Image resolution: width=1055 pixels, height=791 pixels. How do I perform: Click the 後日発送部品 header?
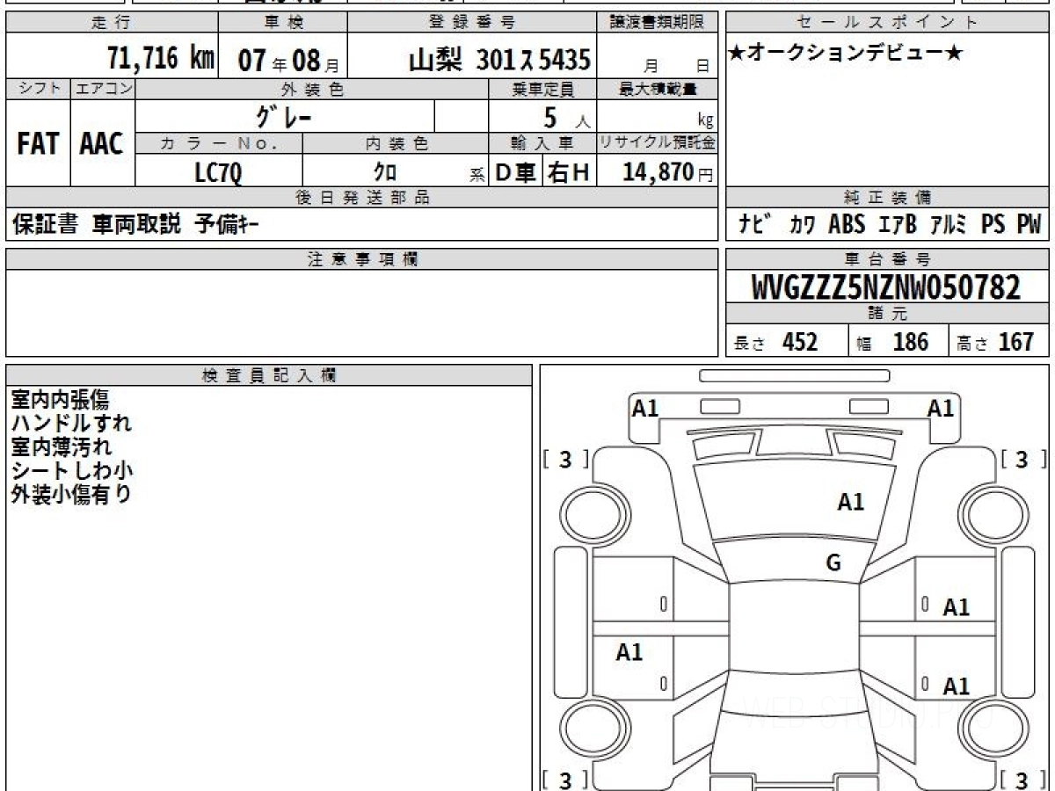point(362,198)
